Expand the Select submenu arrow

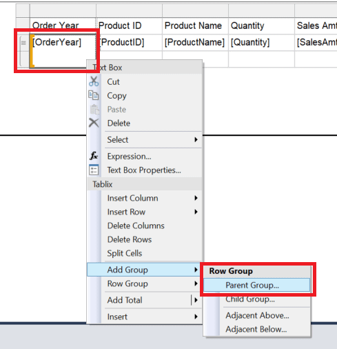196,139
